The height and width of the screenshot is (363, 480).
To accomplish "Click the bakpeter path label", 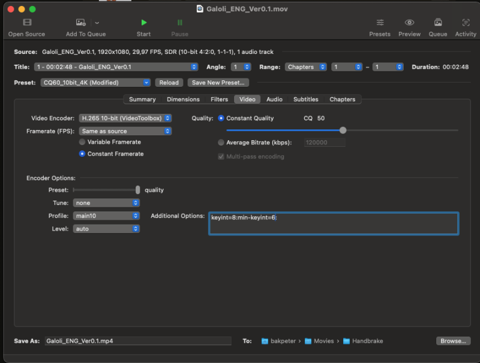I will (x=283, y=341).
